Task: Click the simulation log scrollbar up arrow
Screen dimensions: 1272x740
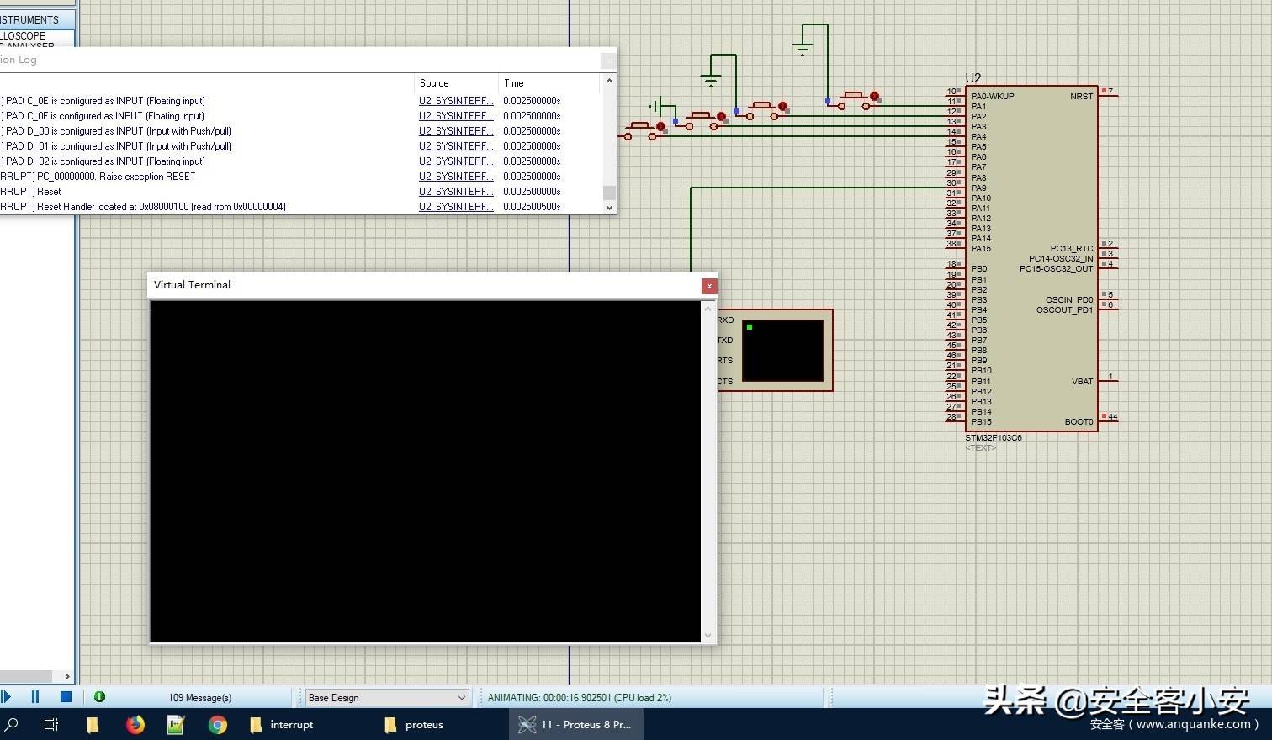Action: point(609,82)
